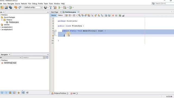174x98 pixels.
Task: Click the red Start Macro Recording icon
Action: [113, 15]
